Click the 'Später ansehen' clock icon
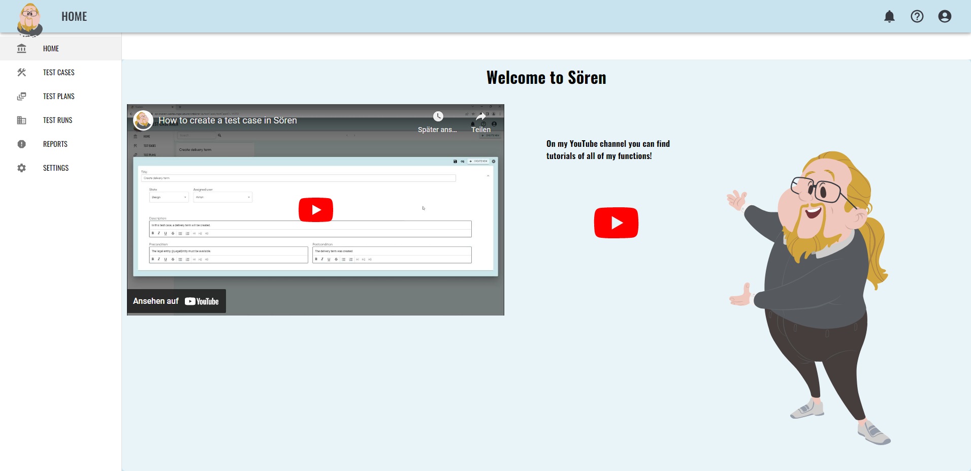971x471 pixels. click(x=438, y=117)
